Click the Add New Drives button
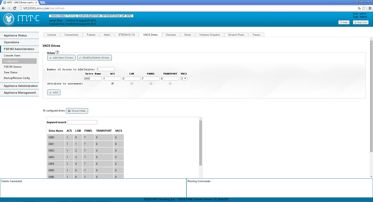The image size is (373, 202). (x=61, y=58)
